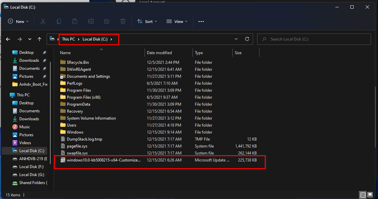The width and height of the screenshot is (378, 199).
Task: Sort by the Date modified column header
Action: (x=159, y=52)
